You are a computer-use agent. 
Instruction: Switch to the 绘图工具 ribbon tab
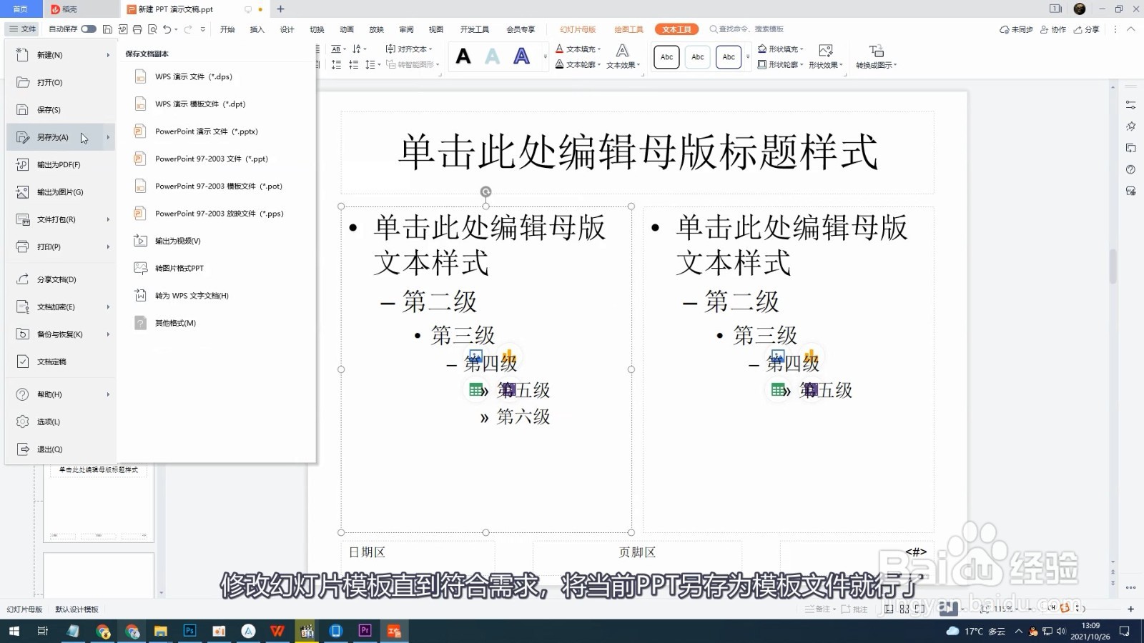coord(628,29)
